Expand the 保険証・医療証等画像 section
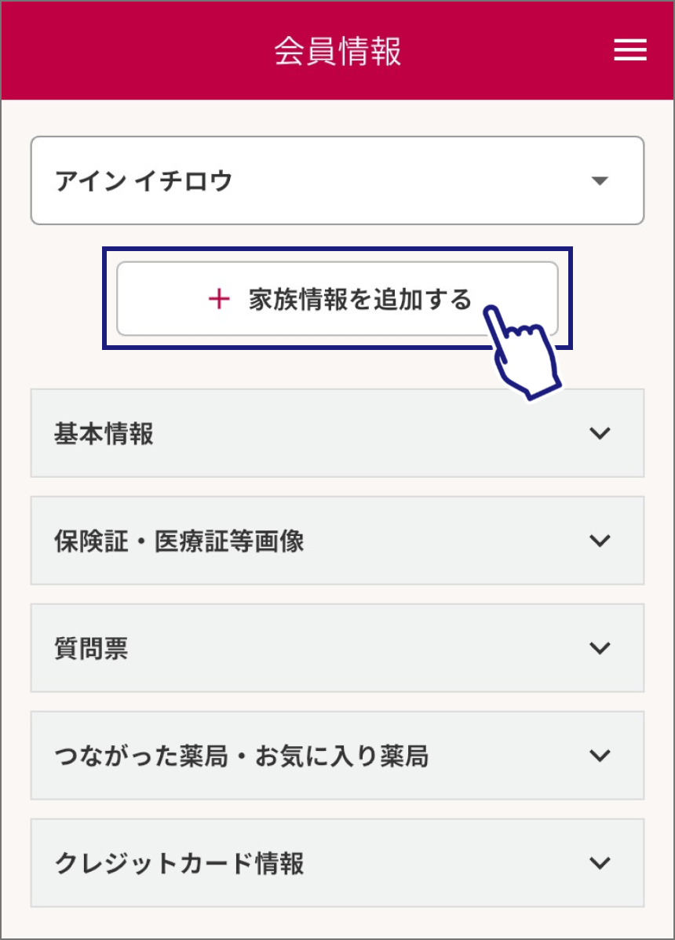Viewport: 675px width, 940px height. coord(337,541)
